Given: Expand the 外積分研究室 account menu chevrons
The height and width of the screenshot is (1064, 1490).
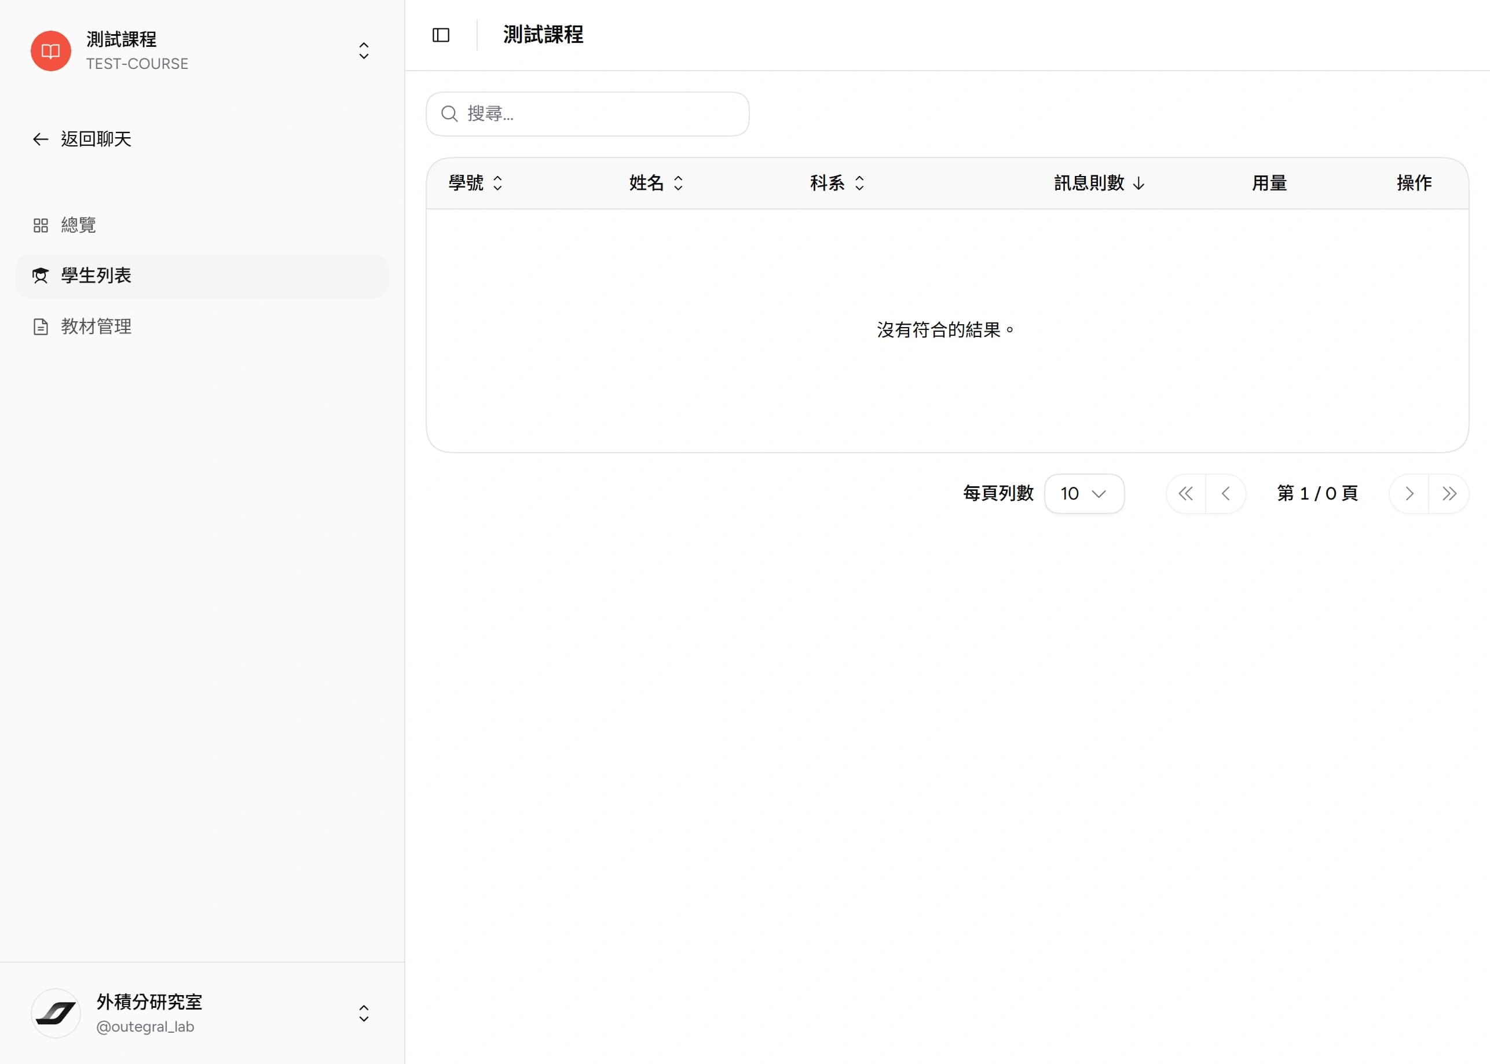Looking at the screenshot, I should coord(364,1014).
